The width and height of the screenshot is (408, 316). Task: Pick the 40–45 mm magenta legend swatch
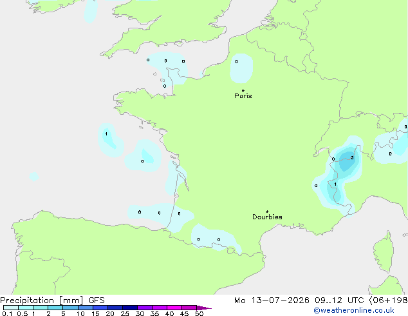click(x=174, y=308)
